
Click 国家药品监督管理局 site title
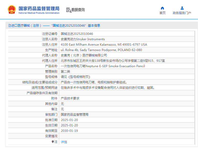39,9
